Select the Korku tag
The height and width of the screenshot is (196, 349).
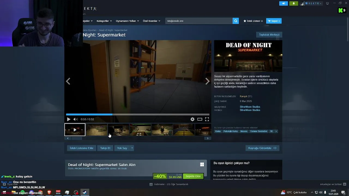(218, 131)
